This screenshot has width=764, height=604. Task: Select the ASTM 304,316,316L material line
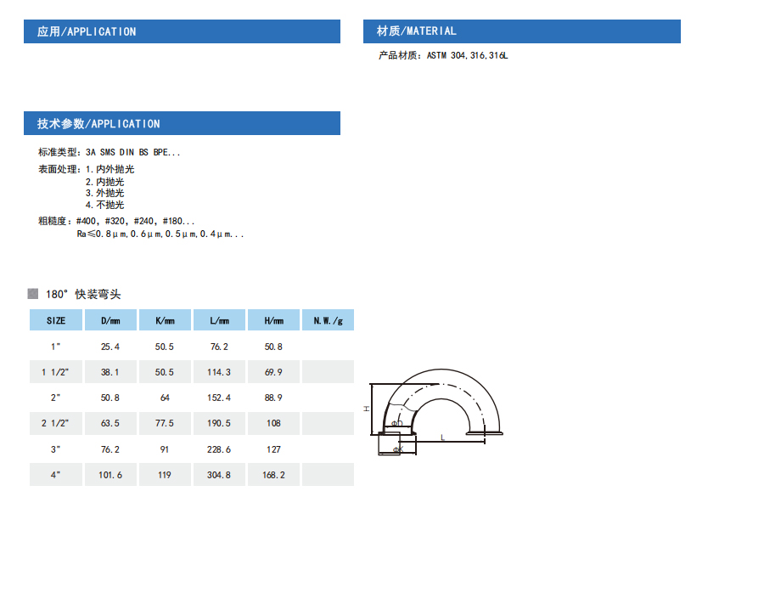tap(443, 55)
